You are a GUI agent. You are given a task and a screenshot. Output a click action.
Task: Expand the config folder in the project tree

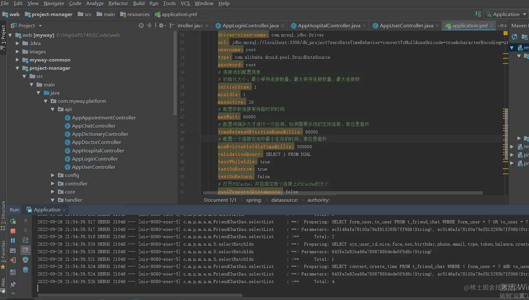click(52, 175)
